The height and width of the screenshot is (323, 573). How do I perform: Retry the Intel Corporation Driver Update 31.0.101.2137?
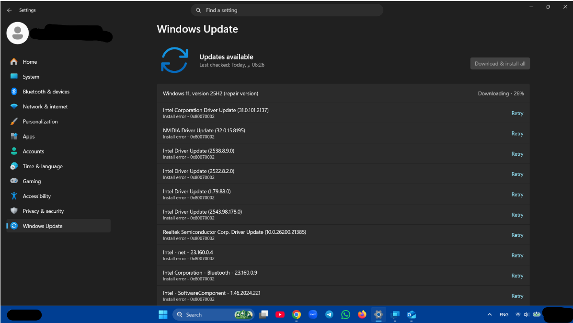point(517,113)
